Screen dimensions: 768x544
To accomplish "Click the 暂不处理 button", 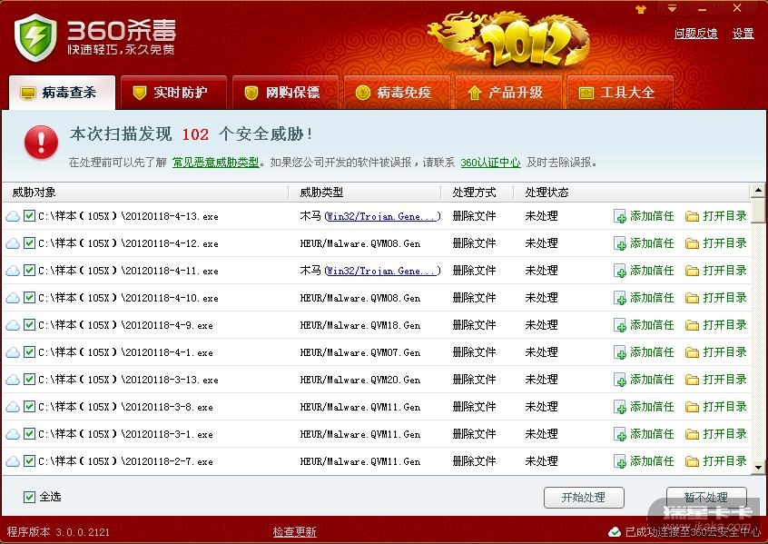I will (706, 498).
